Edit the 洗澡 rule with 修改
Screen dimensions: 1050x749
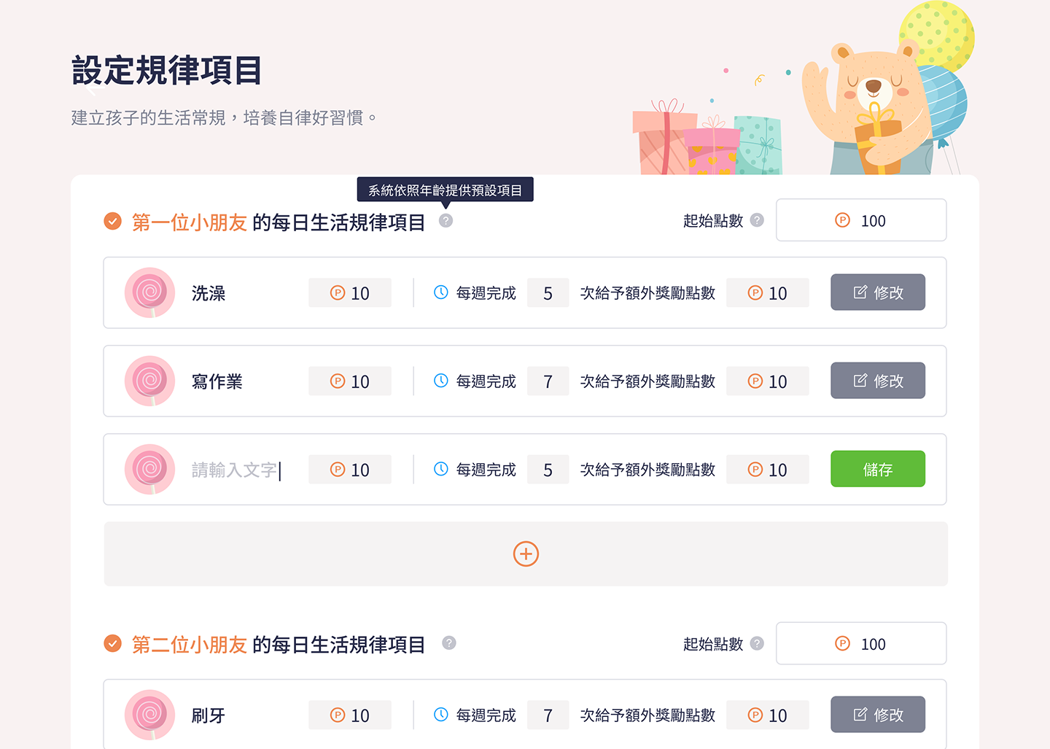click(x=878, y=292)
